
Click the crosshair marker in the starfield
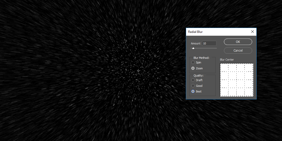coord(138,71)
